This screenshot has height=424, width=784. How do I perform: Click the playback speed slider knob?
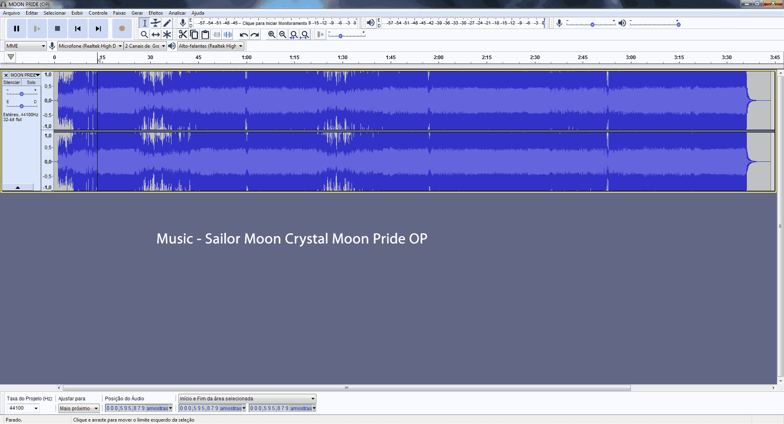tap(341, 36)
